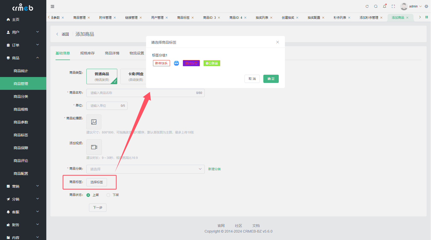Click the refresh icon in the header
431x240 pixels.
point(367,6)
